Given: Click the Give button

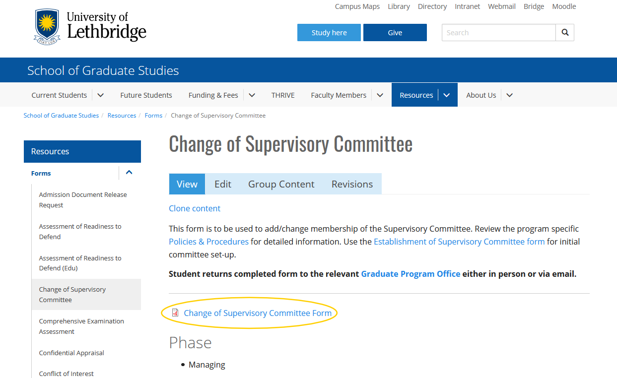Looking at the screenshot, I should (395, 33).
